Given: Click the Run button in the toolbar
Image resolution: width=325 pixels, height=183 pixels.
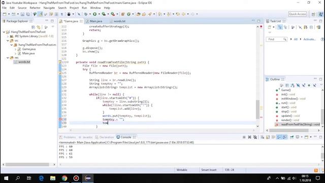Looking at the screenshot, I should (95, 14).
